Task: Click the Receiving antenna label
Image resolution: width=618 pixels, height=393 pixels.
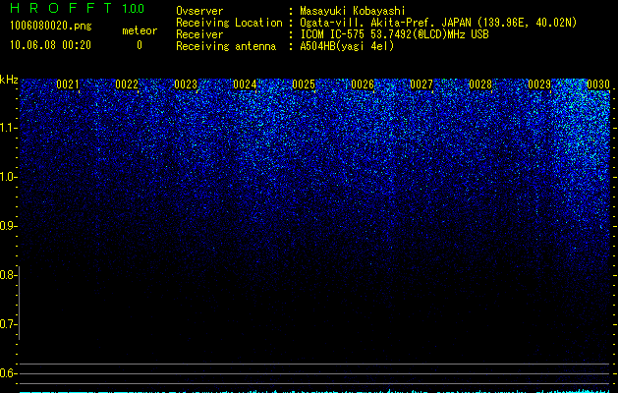Action: pos(226,46)
